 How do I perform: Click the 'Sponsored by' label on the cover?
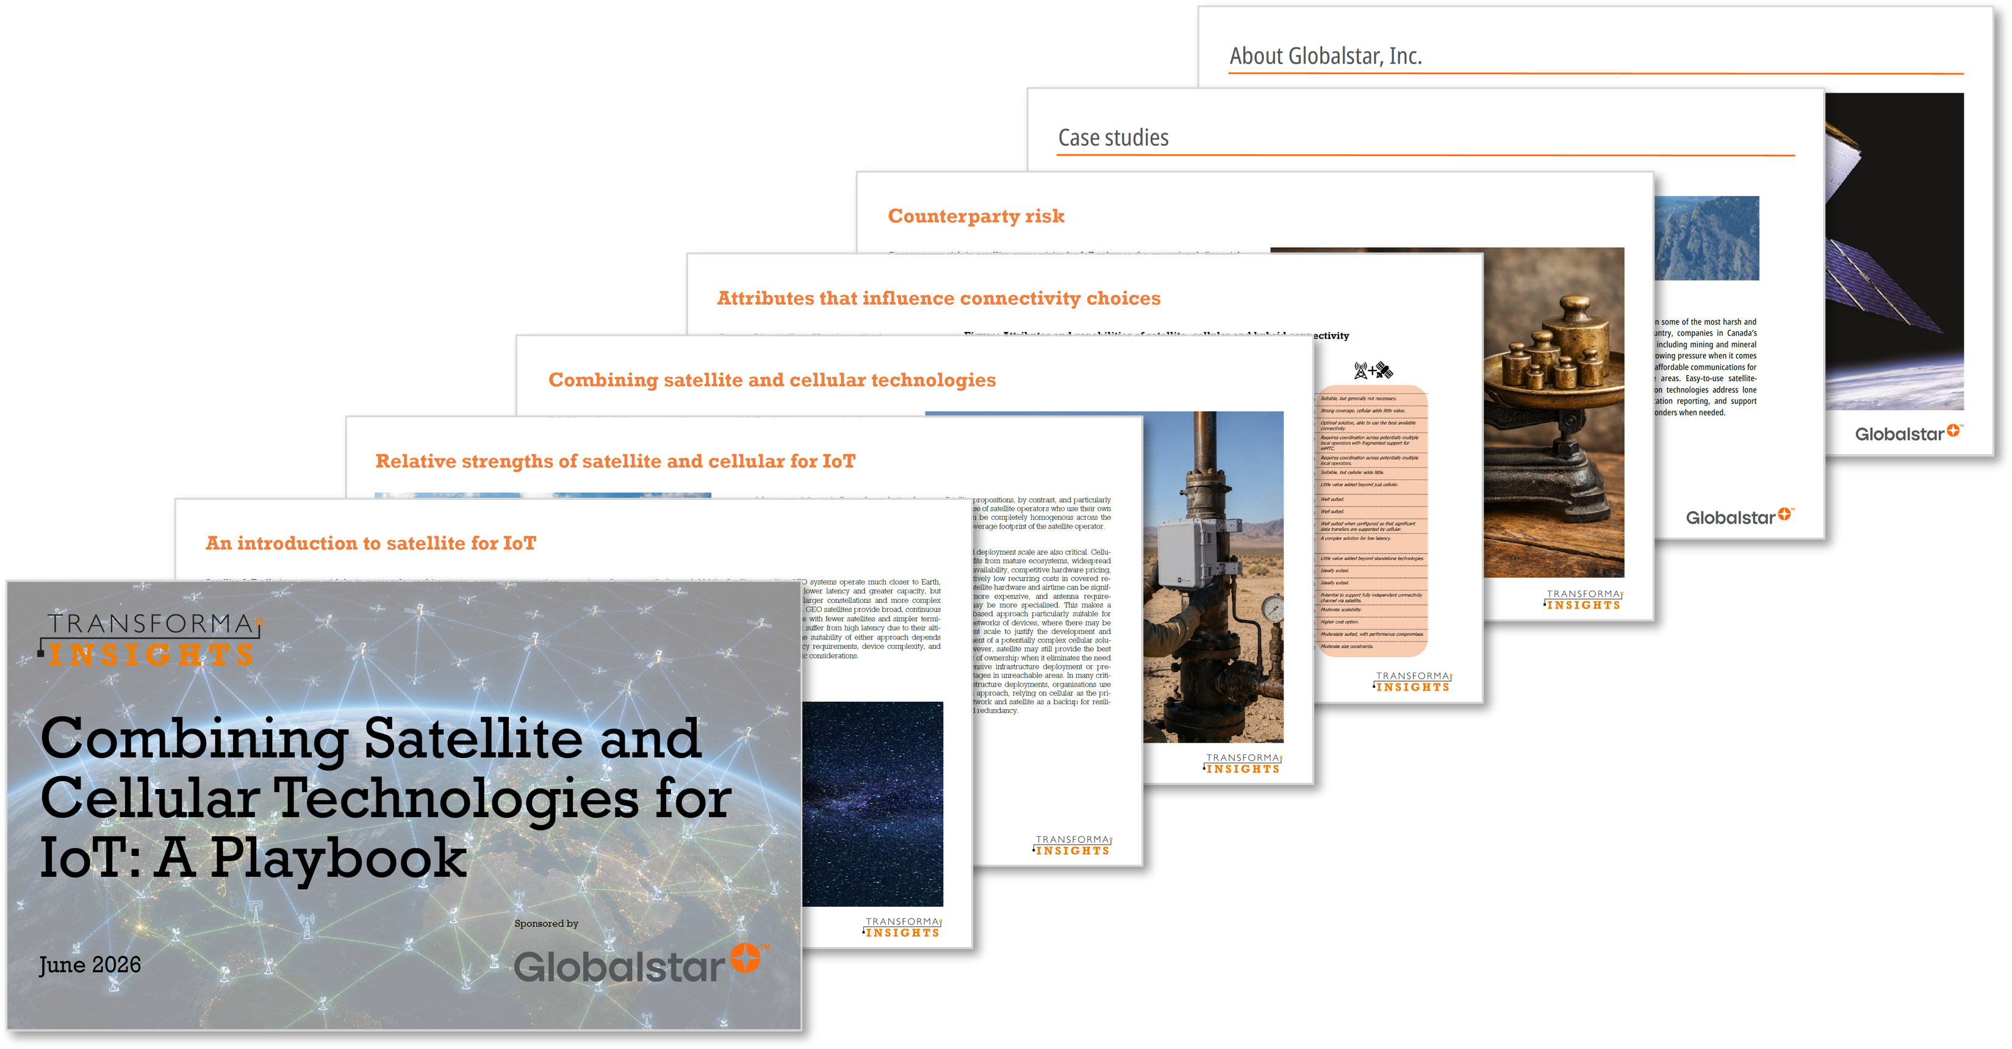[x=546, y=923]
